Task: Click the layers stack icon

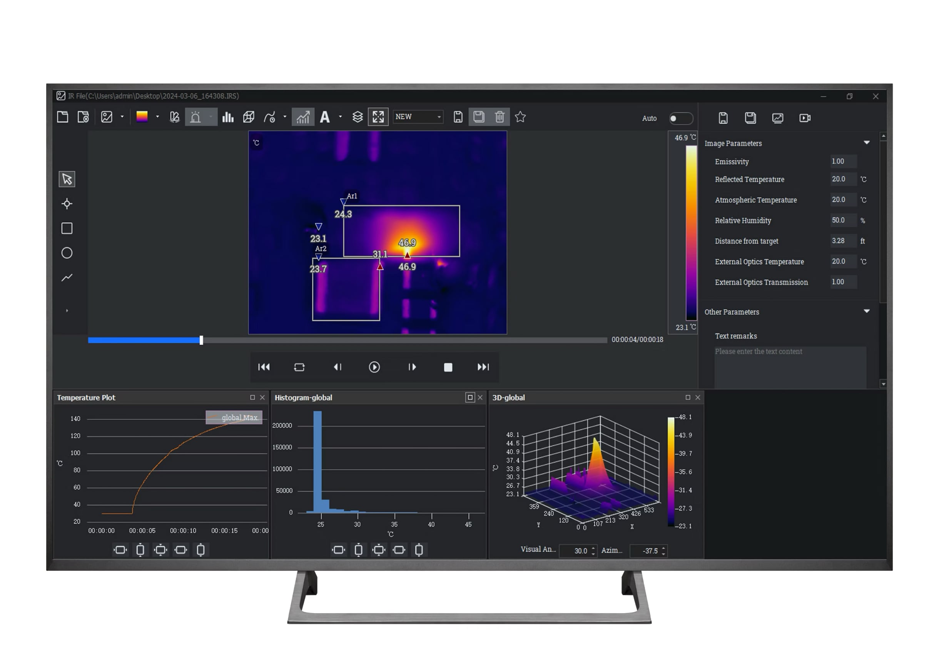Action: pos(358,117)
